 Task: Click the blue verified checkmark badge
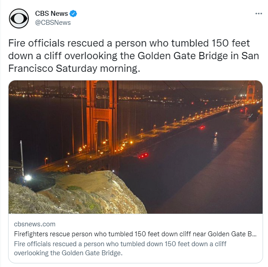(73, 14)
